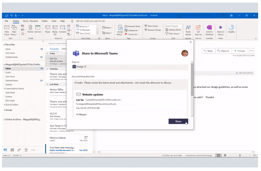Click Browse Groups in ribbon

[x=153, y=30]
